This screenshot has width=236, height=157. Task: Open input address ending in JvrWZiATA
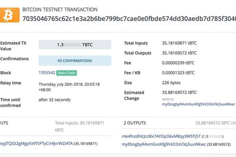pos(36,144)
